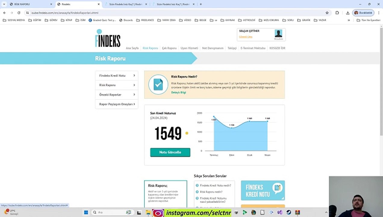Show more bookmarks with double chevron

[349, 20]
